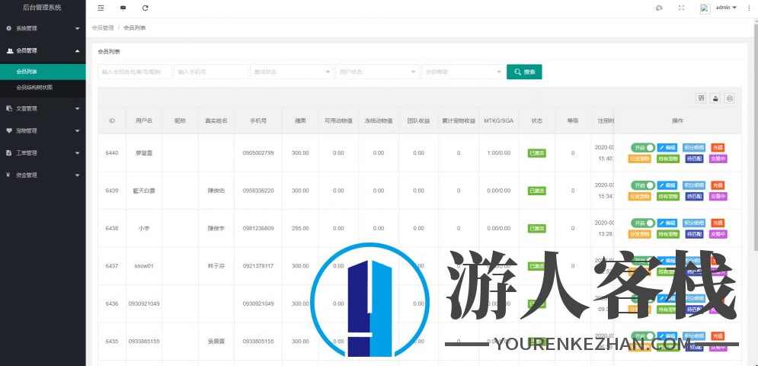758x366 pixels.
Task: Click the yellow button for member 6439
Action: point(639,196)
